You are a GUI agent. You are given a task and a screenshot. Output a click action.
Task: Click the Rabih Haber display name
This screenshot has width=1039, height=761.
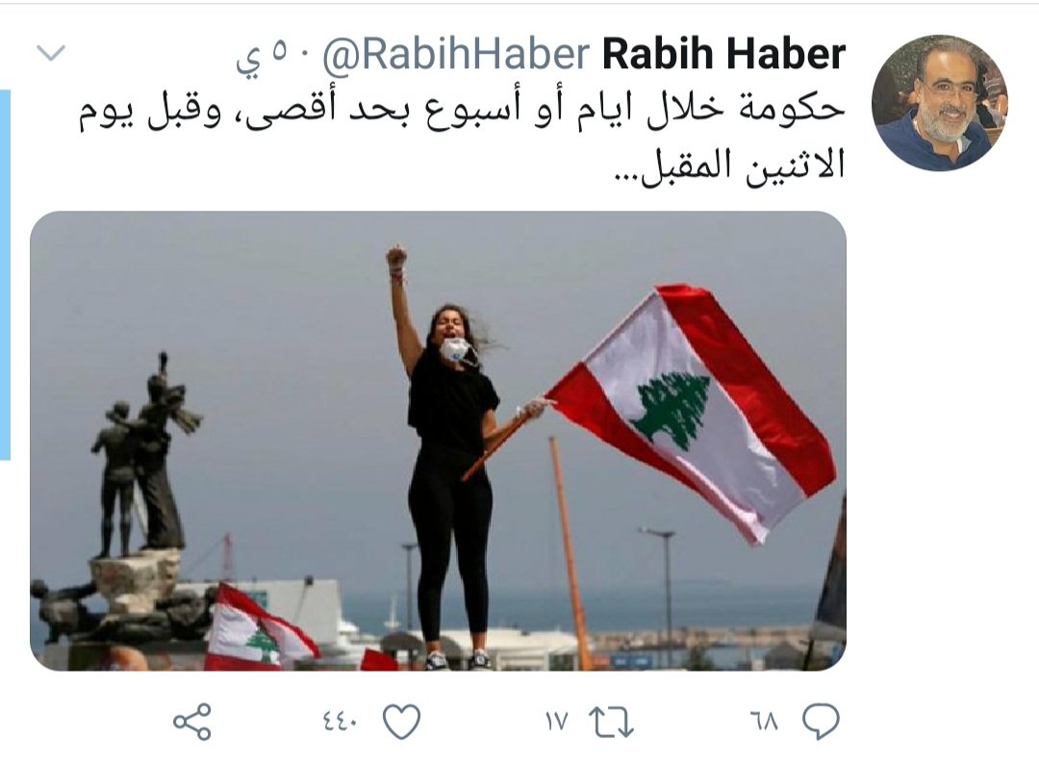tap(723, 54)
